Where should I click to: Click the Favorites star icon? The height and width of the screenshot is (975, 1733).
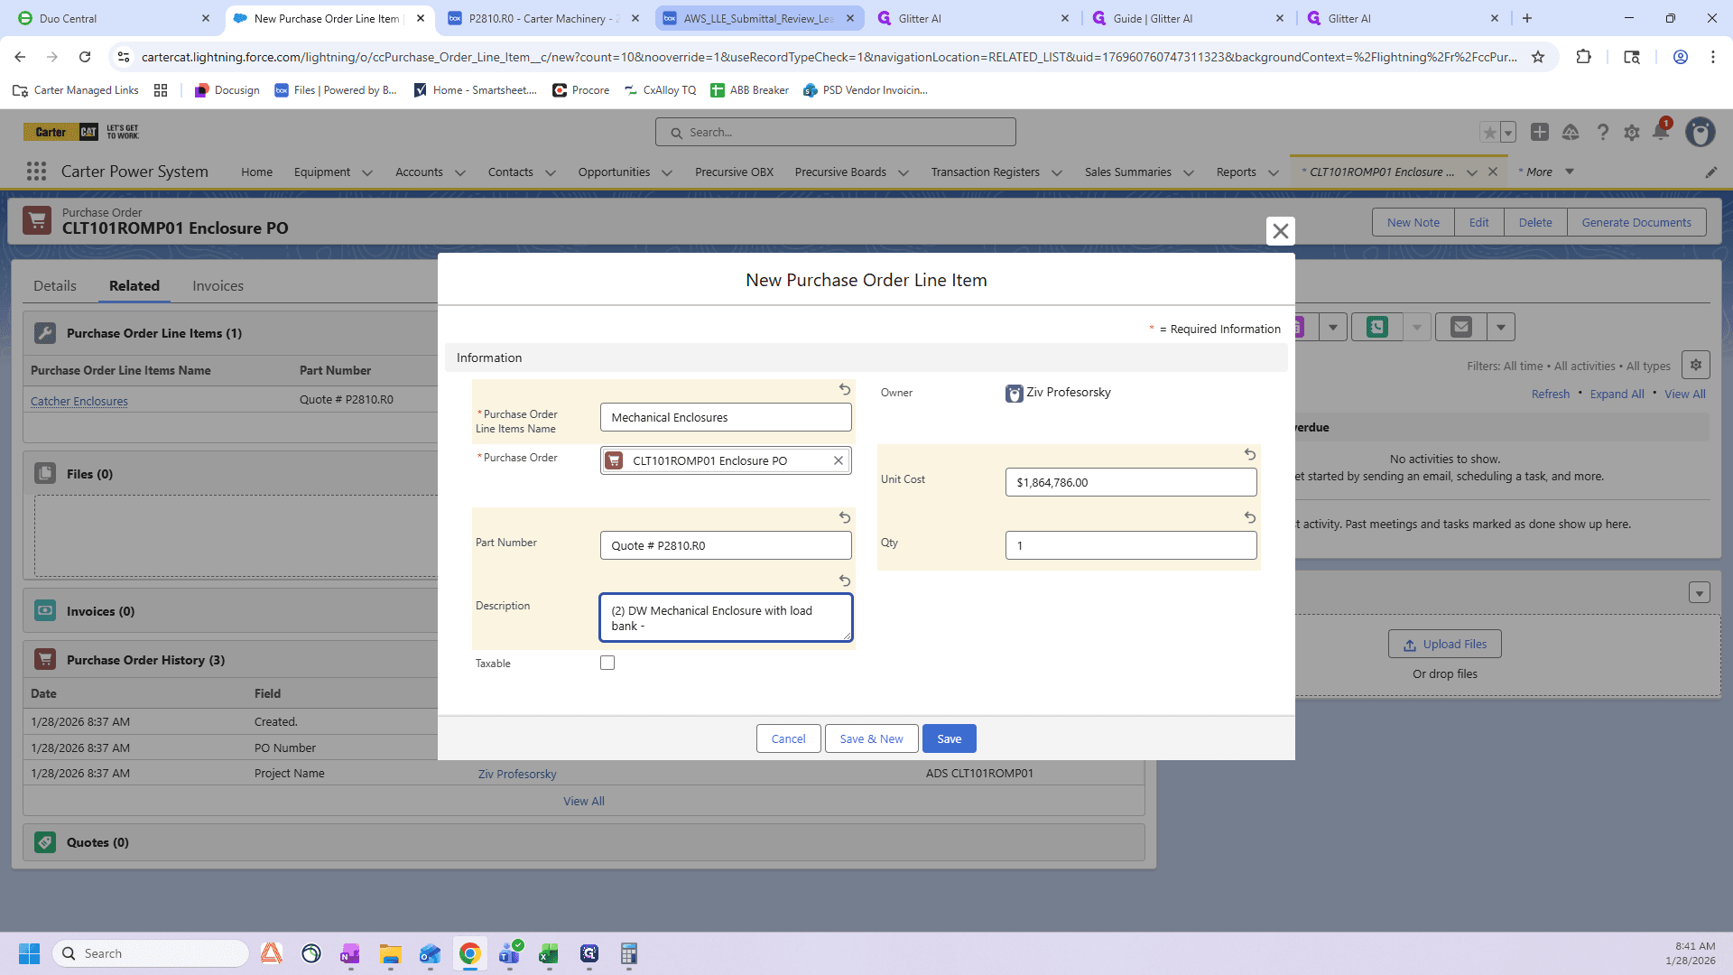point(1489,133)
